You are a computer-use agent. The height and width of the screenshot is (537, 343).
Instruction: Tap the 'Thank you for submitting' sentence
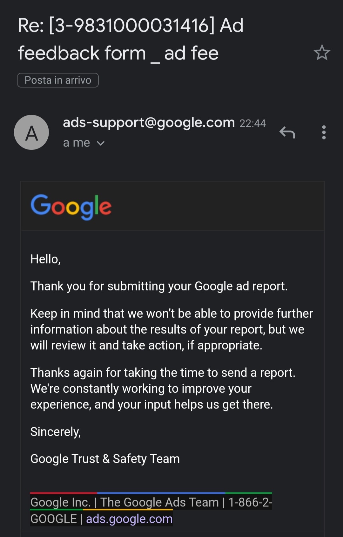click(159, 286)
